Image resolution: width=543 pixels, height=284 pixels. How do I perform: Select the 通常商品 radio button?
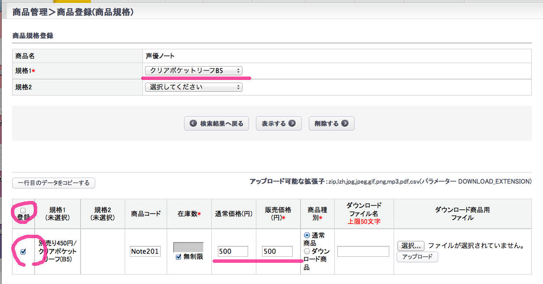tap(307, 236)
